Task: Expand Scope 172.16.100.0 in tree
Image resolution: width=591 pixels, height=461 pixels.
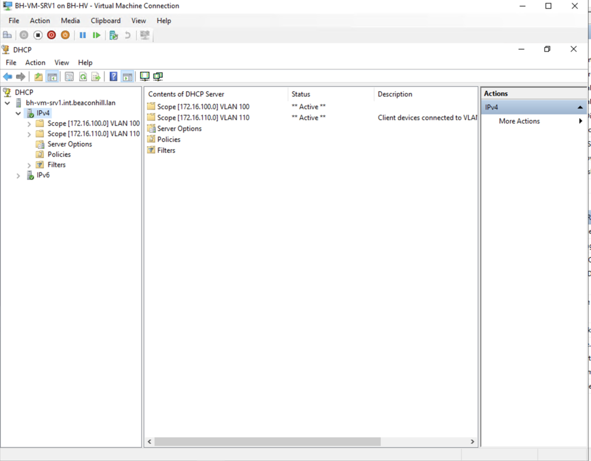Action: [29, 123]
